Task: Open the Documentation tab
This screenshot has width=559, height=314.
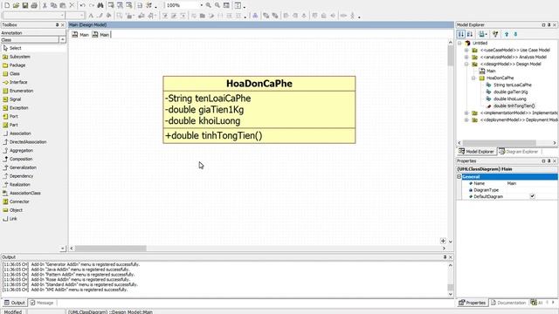Action: 508,303
